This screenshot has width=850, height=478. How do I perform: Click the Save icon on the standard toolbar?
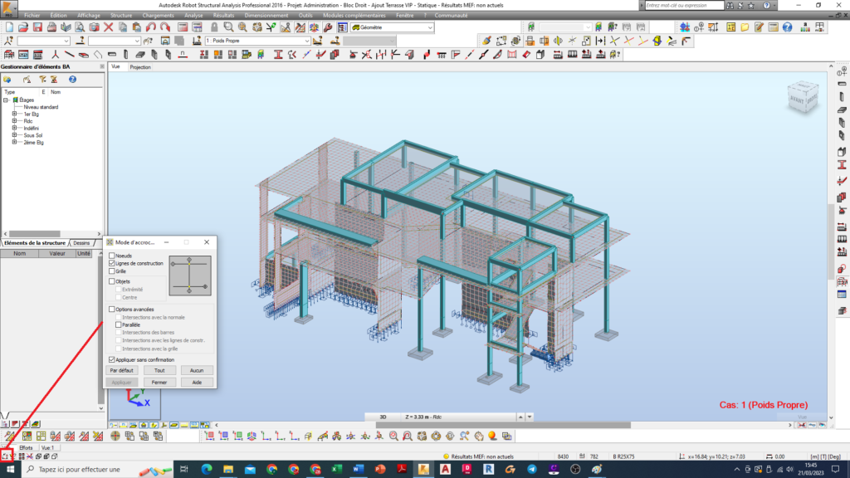click(38, 27)
